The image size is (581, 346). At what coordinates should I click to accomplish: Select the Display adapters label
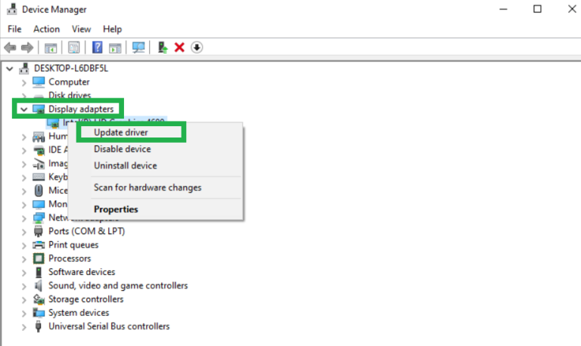coord(81,110)
